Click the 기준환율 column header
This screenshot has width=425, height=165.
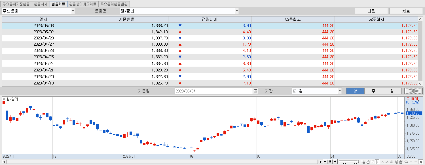tap(127, 19)
